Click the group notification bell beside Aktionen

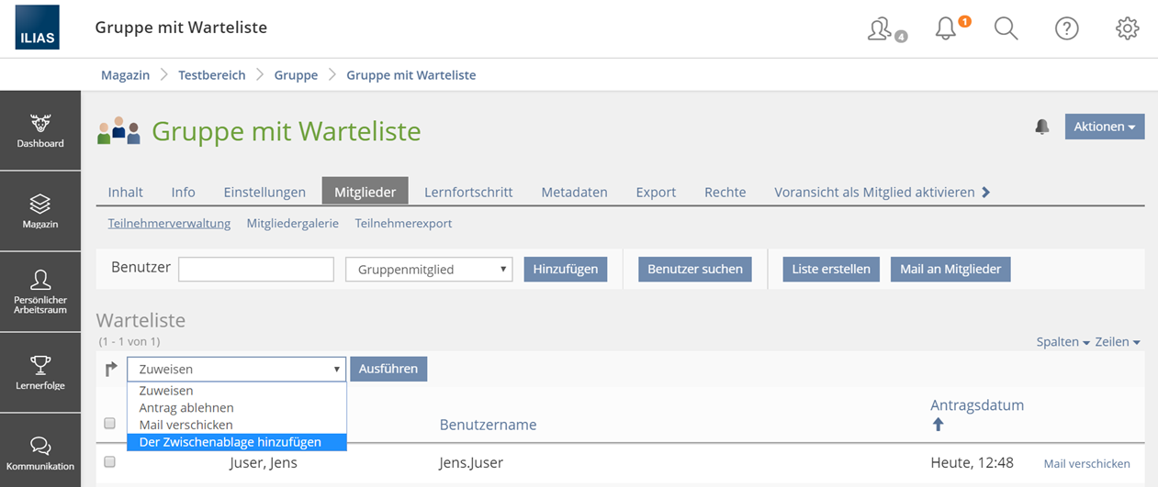[x=1041, y=127]
